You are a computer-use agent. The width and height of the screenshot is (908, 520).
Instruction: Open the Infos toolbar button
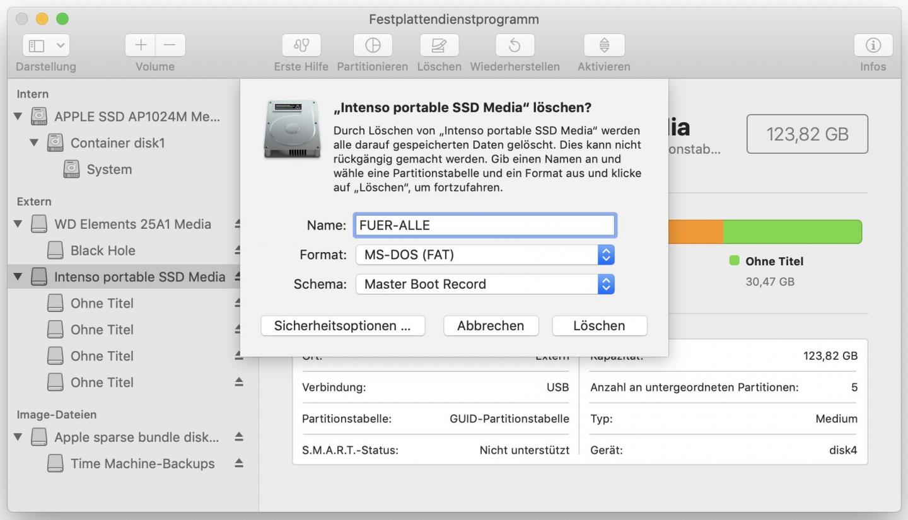click(873, 46)
